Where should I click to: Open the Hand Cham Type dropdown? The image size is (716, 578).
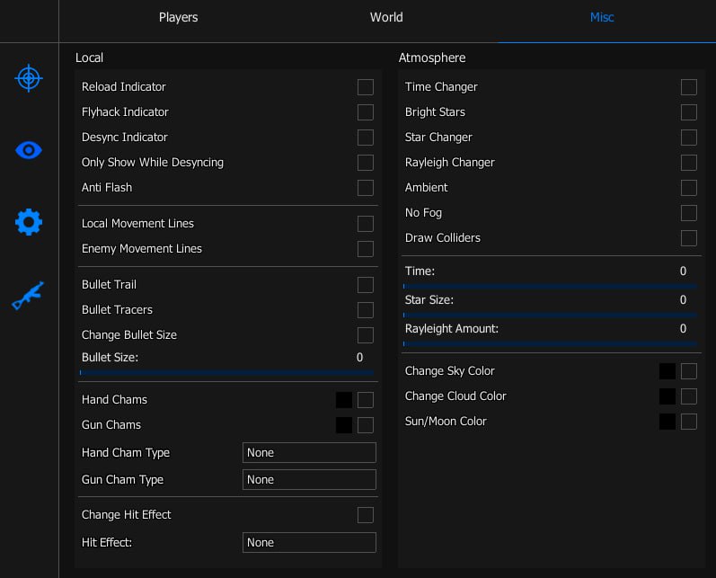click(309, 452)
